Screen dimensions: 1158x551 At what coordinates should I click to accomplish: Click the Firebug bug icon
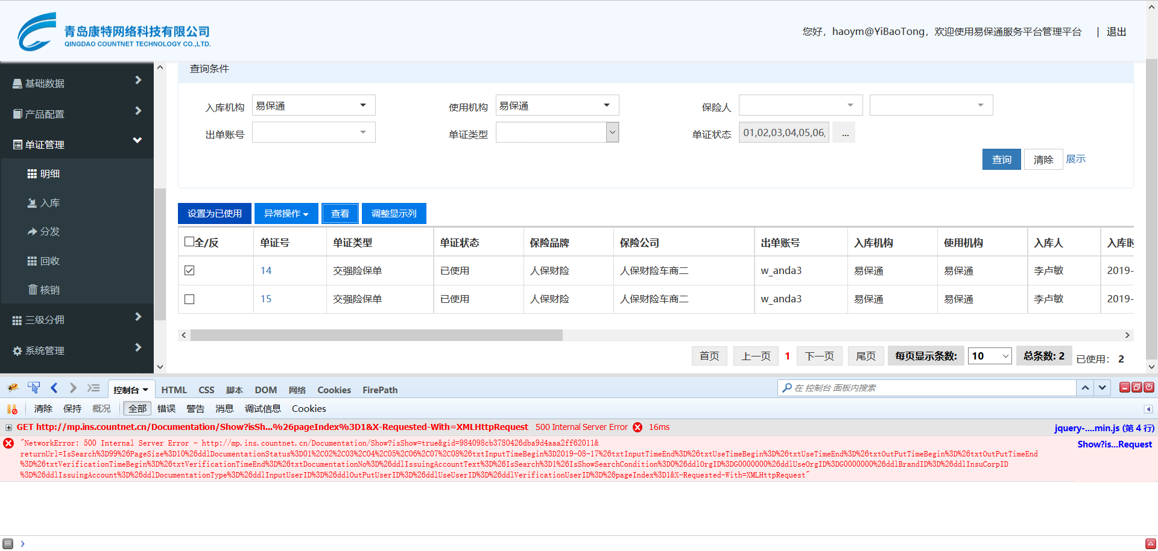(13, 388)
